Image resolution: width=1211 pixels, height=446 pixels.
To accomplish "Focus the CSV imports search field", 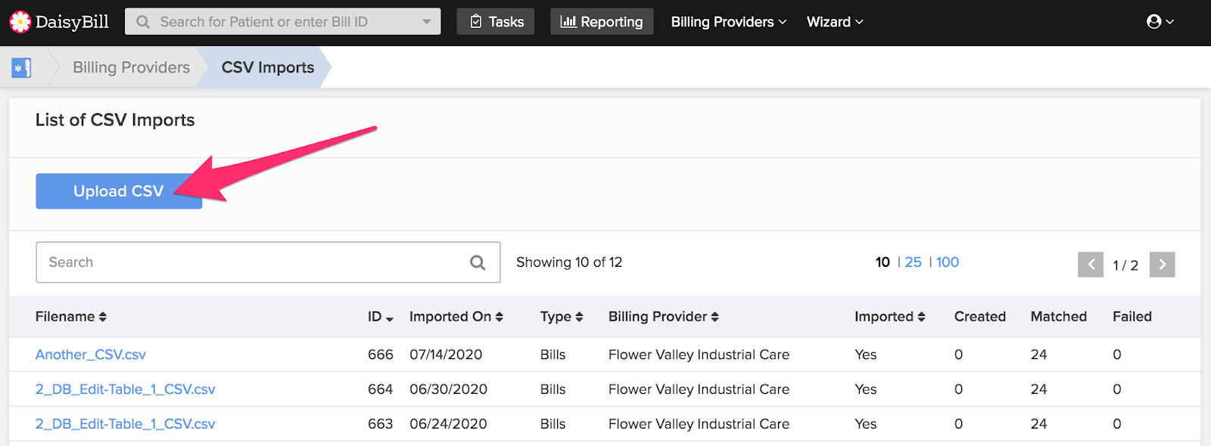I will point(268,262).
